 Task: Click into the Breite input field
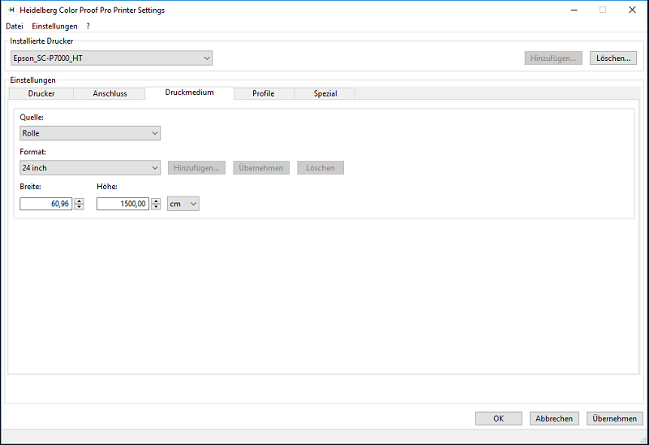click(46, 204)
